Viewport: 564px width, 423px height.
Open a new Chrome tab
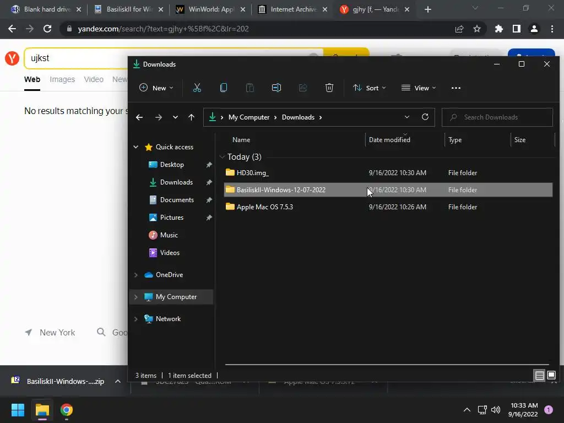point(427,9)
